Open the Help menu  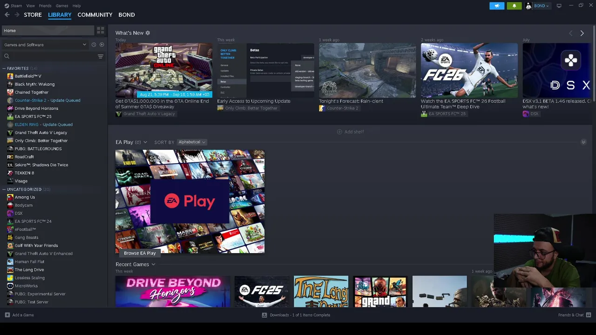pos(76,6)
